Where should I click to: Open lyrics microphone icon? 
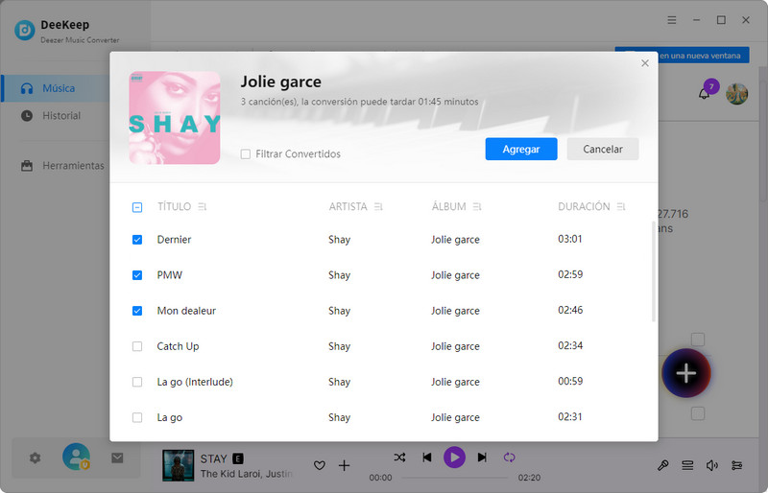662,465
